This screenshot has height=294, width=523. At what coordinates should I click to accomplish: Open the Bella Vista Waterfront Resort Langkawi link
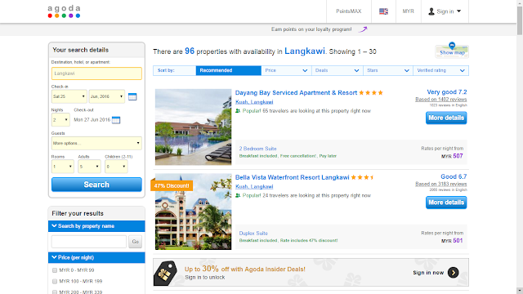[293, 178]
